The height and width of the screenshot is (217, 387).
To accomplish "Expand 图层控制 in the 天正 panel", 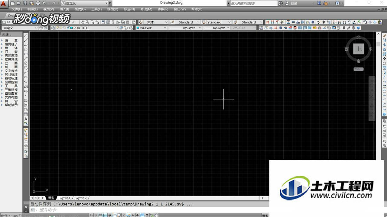I will coord(10,82).
